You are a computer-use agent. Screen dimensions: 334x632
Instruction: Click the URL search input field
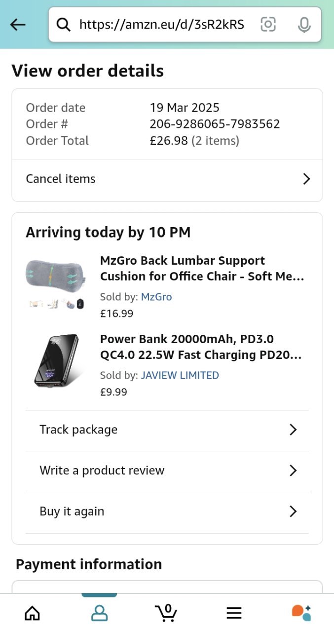coord(161,24)
